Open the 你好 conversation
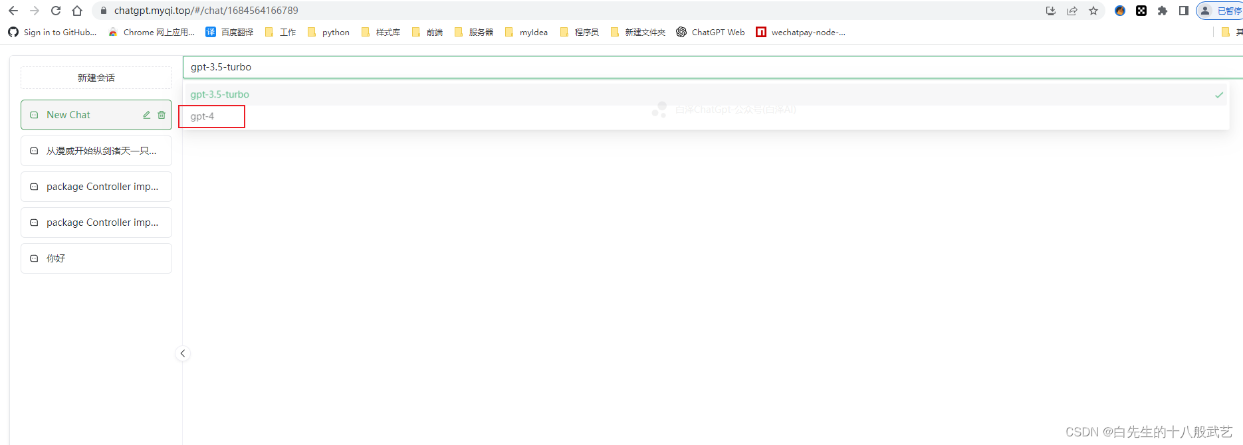Viewport: 1243px width, 445px height. click(96, 258)
